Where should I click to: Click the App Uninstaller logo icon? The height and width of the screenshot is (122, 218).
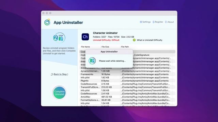47,22
